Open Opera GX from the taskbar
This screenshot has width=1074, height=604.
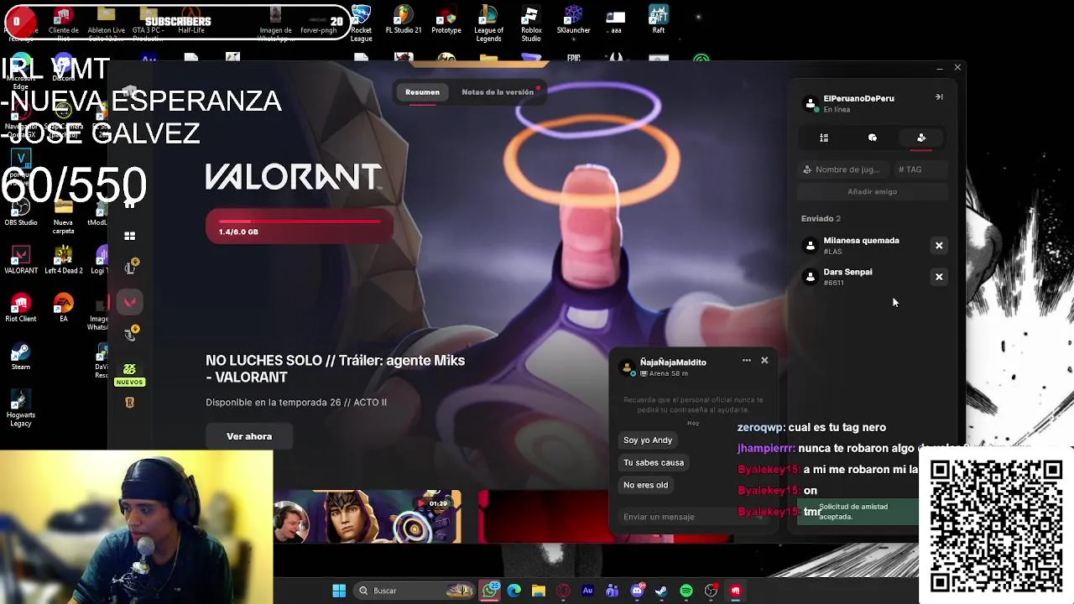coord(563,591)
